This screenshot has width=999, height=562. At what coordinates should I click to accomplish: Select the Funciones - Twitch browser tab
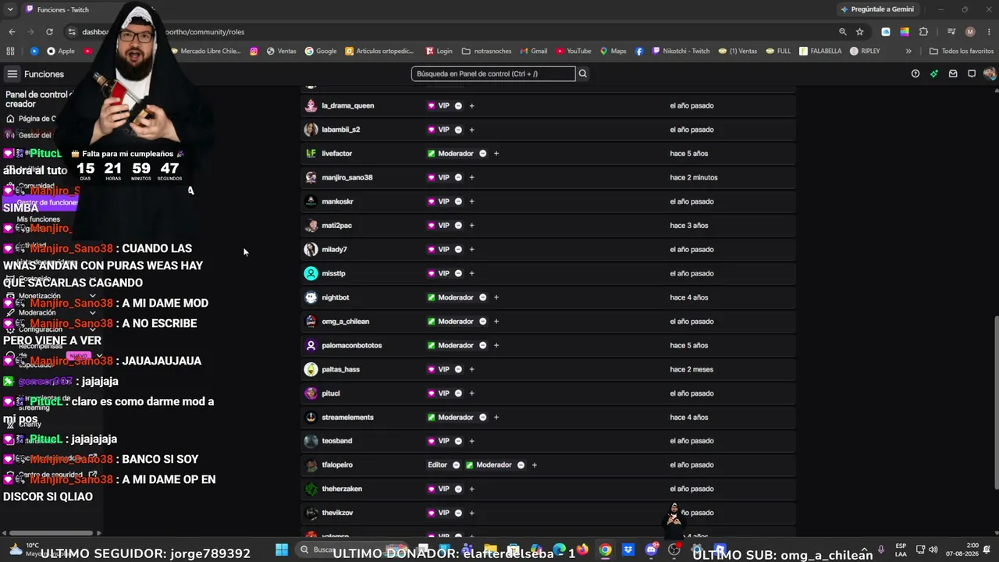(62, 10)
